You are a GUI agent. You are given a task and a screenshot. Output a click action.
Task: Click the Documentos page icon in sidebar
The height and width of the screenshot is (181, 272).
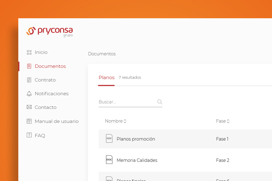coord(29,66)
